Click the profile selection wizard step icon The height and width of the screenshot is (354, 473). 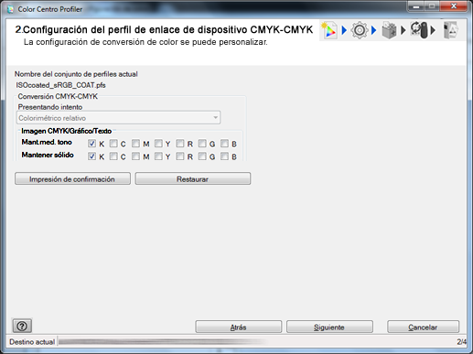329,30
